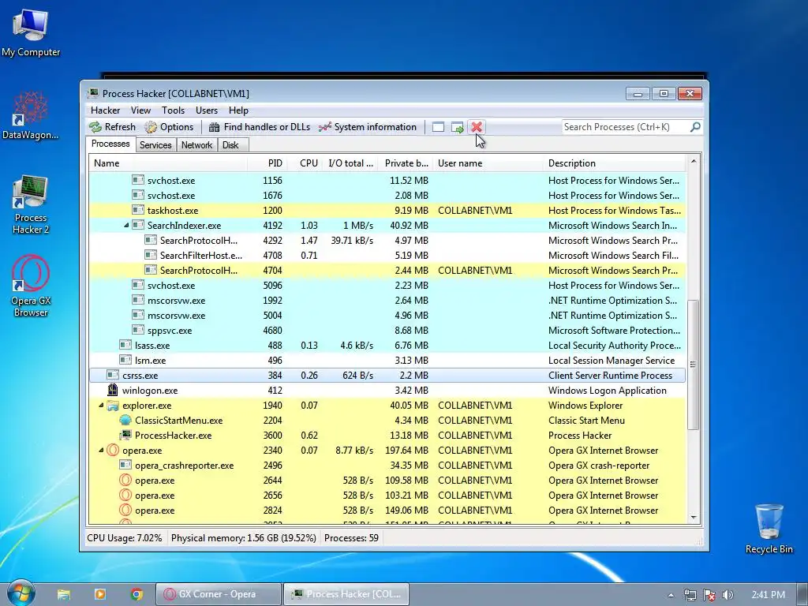
Task: Open the My Computer desktop icon
Action: pyautogui.click(x=31, y=33)
